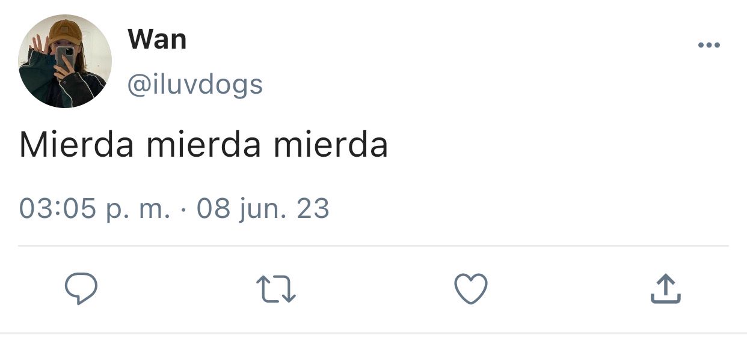Click the last word mierda in the tweet
Viewport: 747px width, 344px height.
click(x=331, y=145)
